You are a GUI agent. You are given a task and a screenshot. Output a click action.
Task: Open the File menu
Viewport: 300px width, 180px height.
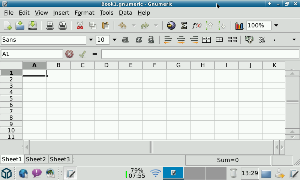(x=9, y=13)
